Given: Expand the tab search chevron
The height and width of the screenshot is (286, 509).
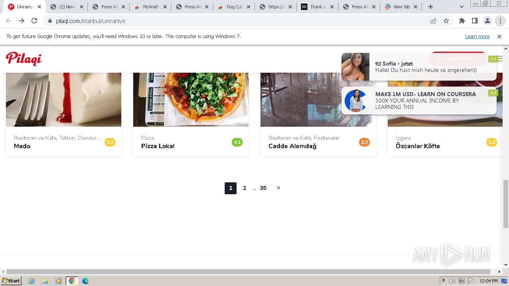Looking at the screenshot, I should click(462, 7).
